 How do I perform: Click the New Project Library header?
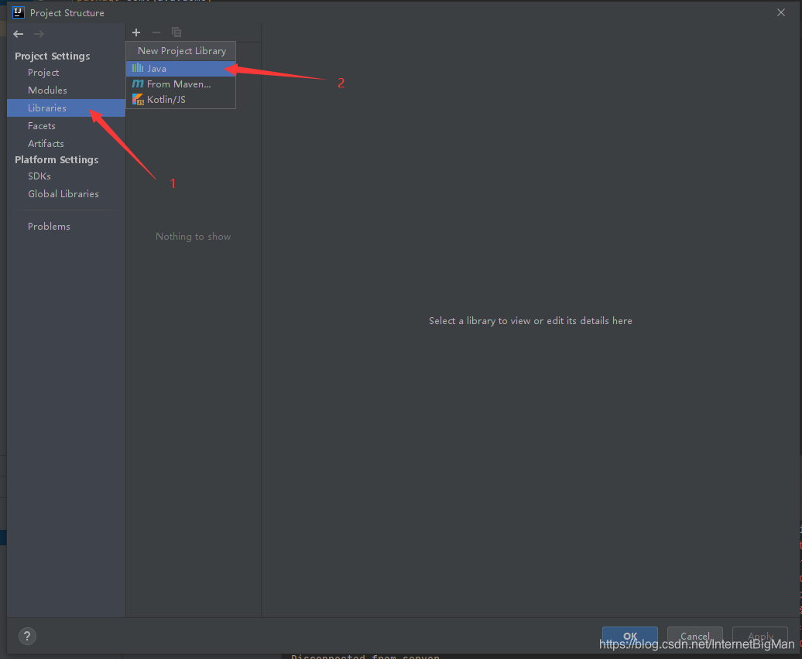point(182,51)
